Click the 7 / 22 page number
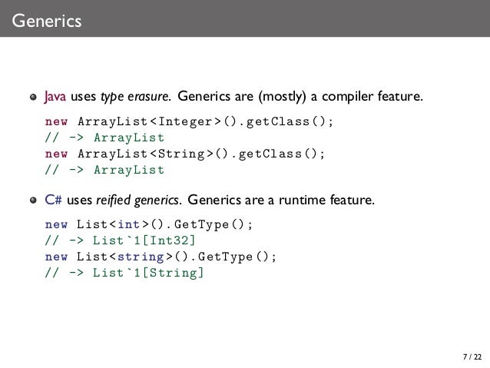The image size is (490, 368). [x=472, y=356]
